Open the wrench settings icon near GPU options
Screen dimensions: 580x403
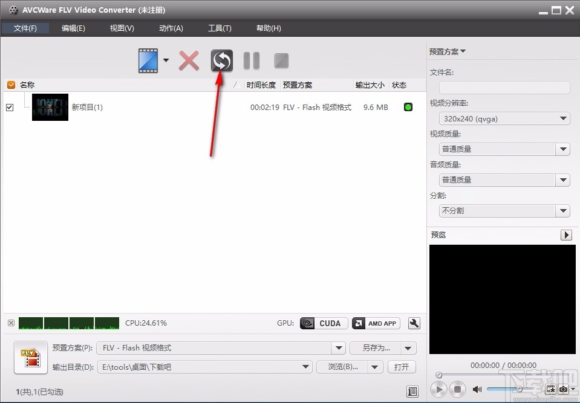coord(414,323)
